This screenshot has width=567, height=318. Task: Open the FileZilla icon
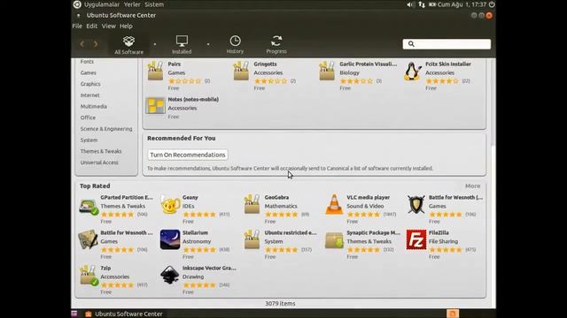pos(416,239)
